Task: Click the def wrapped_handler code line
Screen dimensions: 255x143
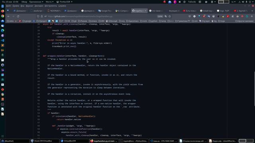Action: 74,56
